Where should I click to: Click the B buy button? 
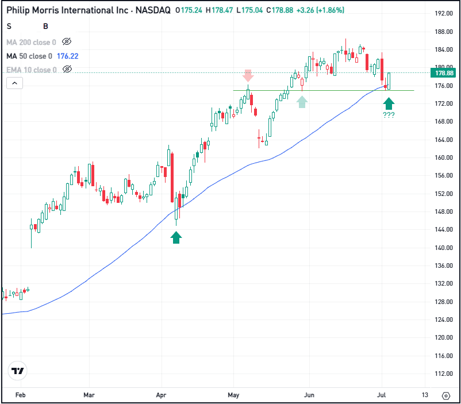45,26
